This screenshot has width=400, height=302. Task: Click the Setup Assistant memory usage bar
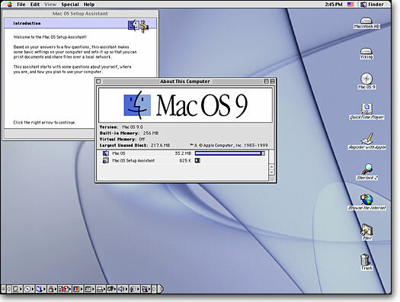click(197, 160)
